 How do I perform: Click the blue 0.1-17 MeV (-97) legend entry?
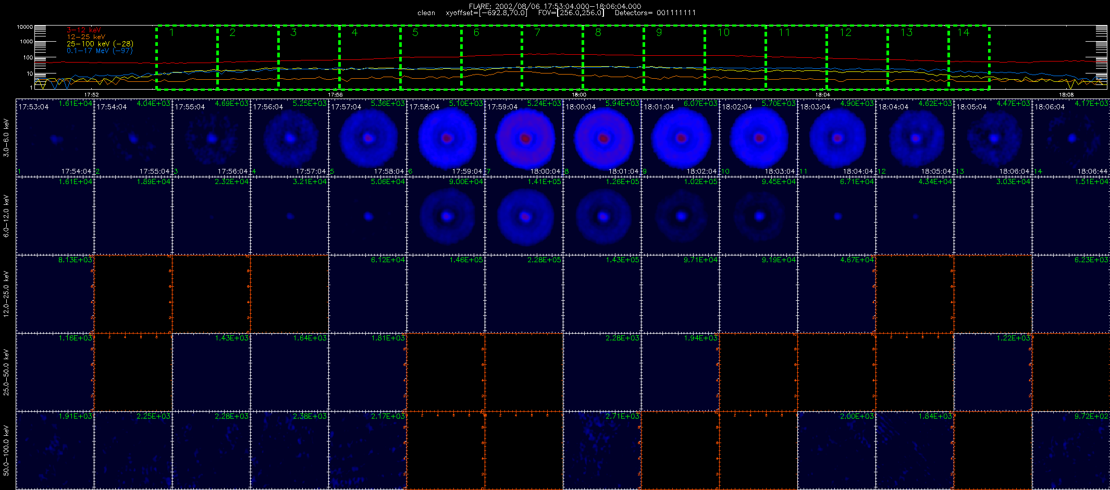(100, 51)
